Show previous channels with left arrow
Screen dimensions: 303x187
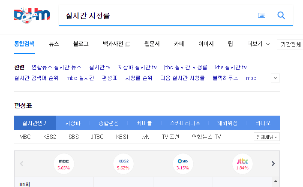[21, 163]
